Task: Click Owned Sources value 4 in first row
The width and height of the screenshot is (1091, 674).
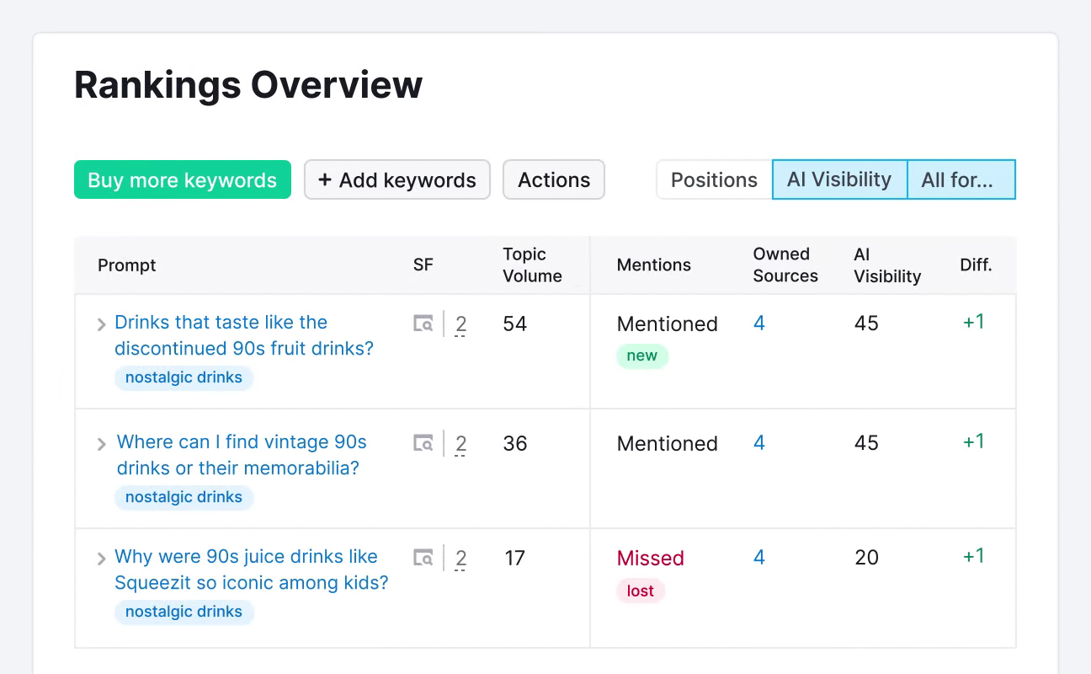Action: (758, 323)
